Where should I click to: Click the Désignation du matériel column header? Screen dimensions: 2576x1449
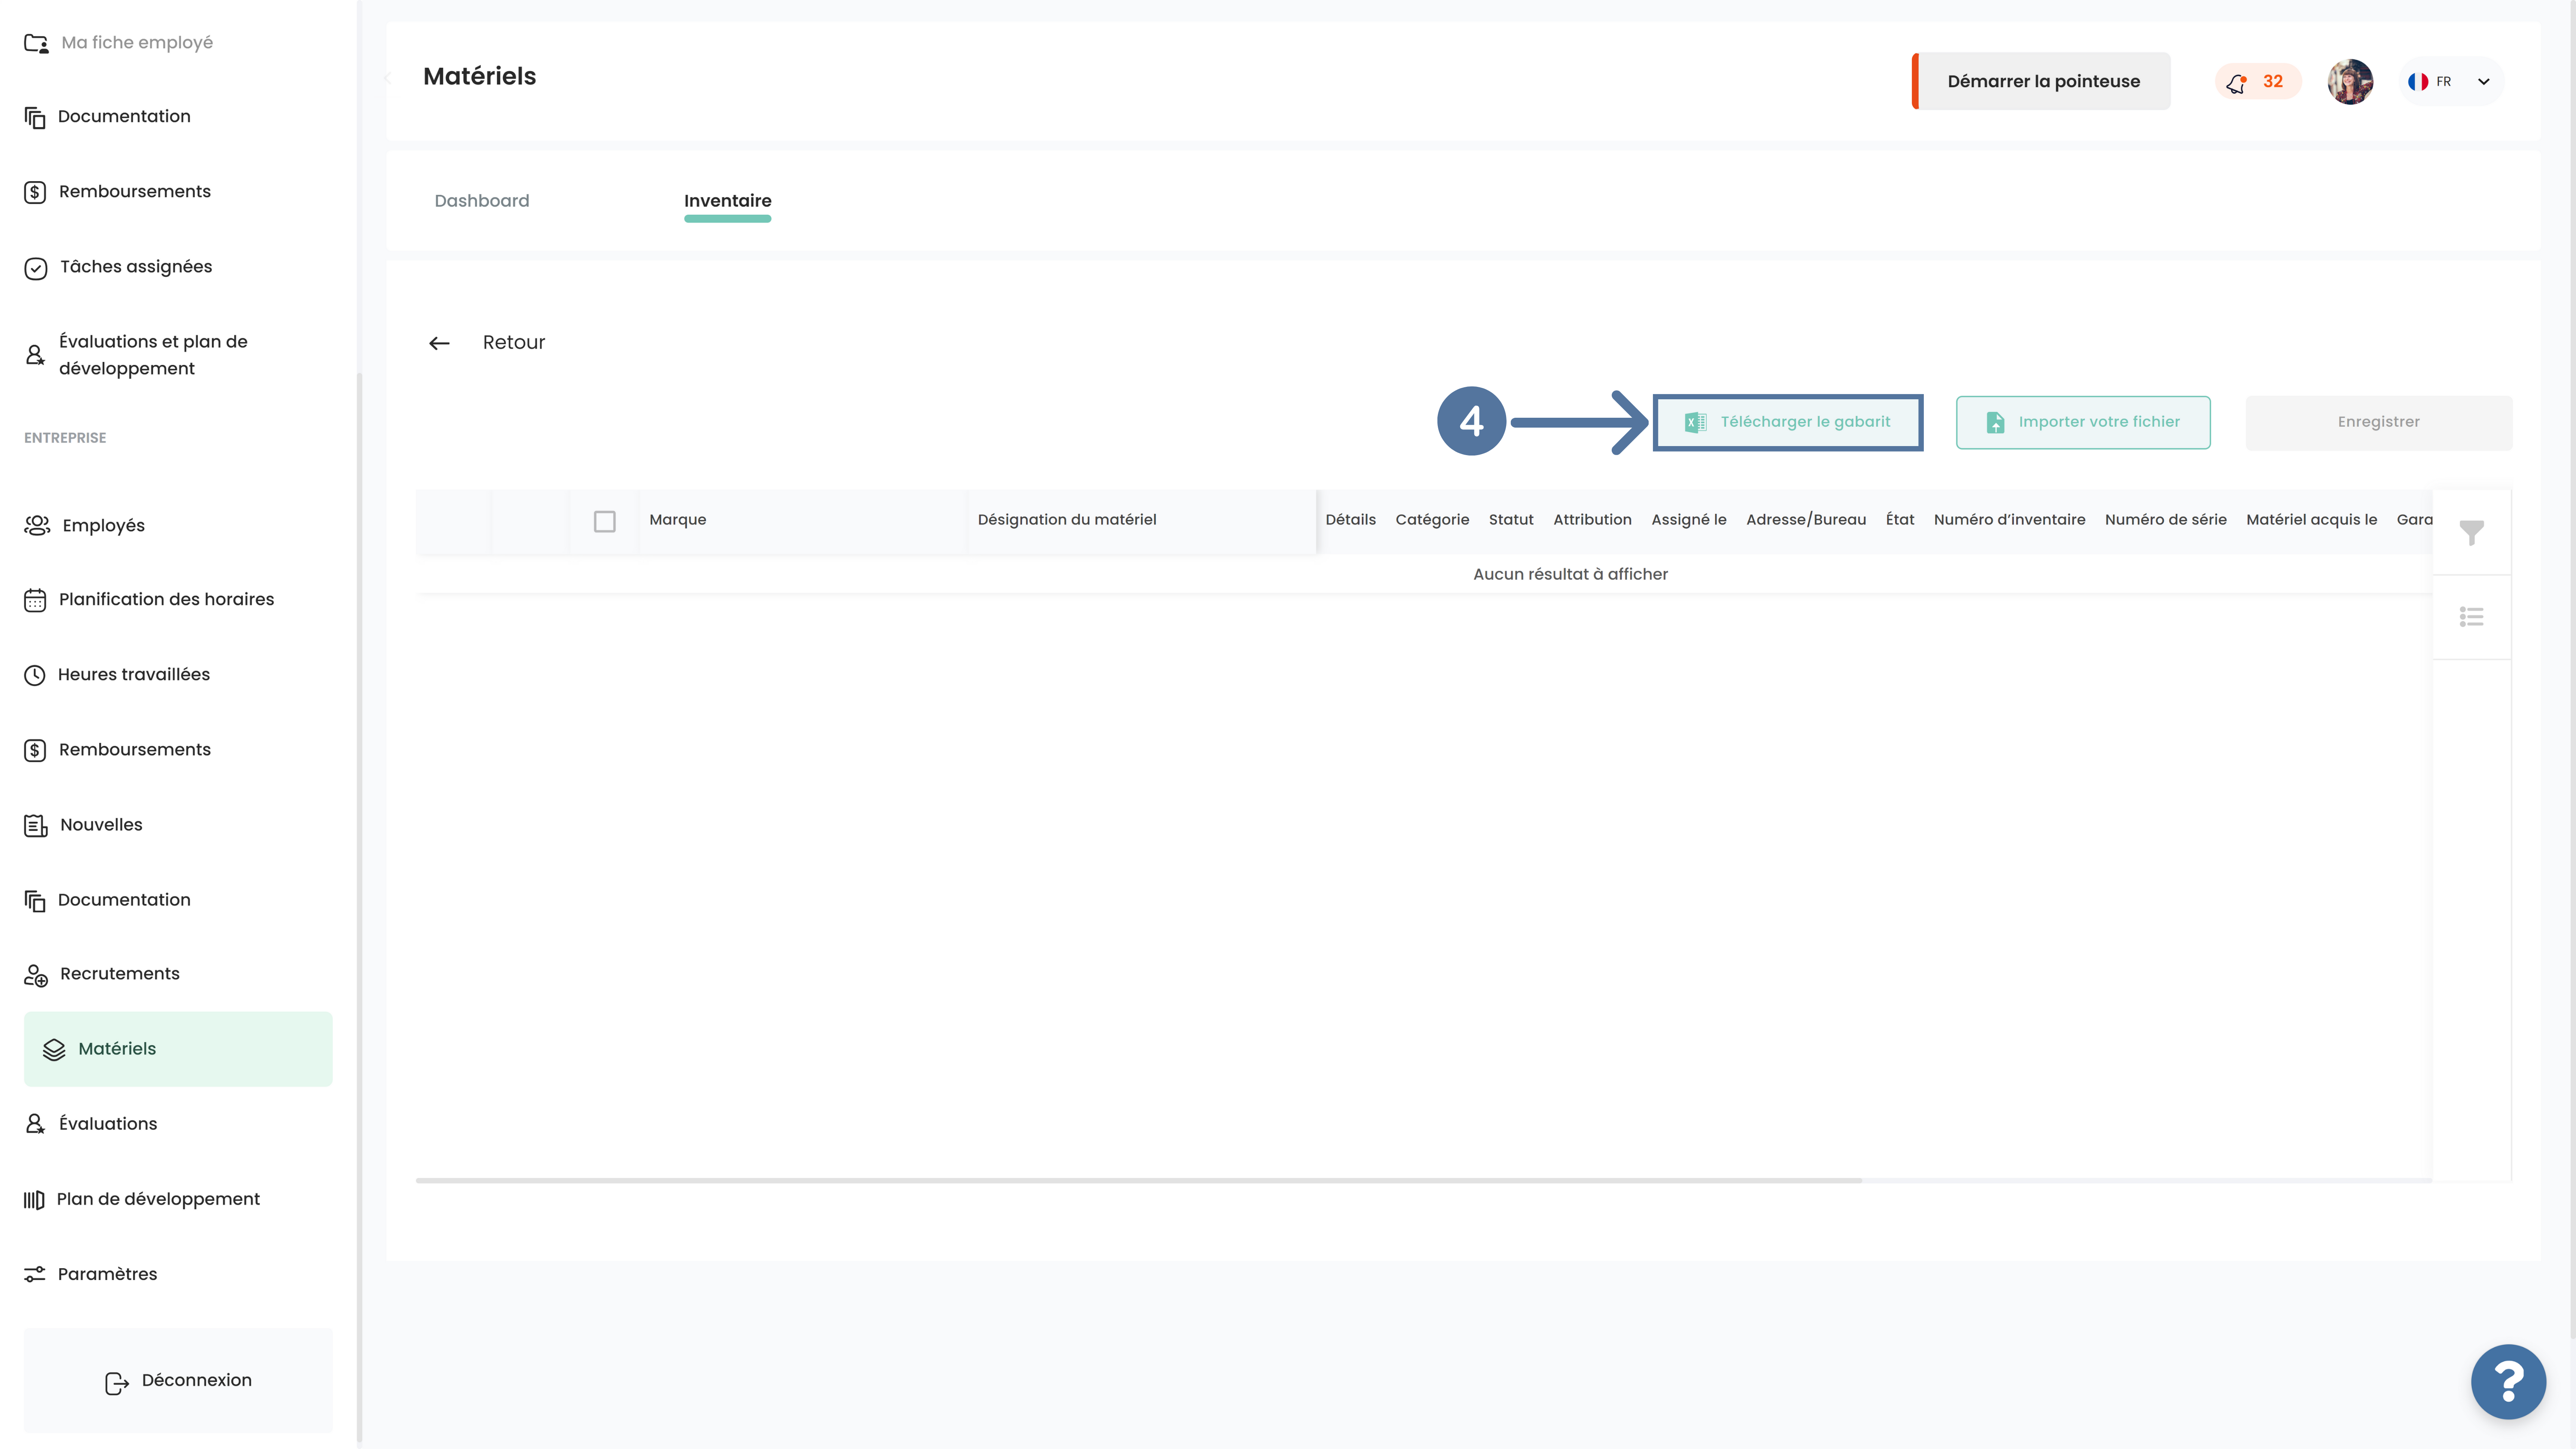(1067, 520)
